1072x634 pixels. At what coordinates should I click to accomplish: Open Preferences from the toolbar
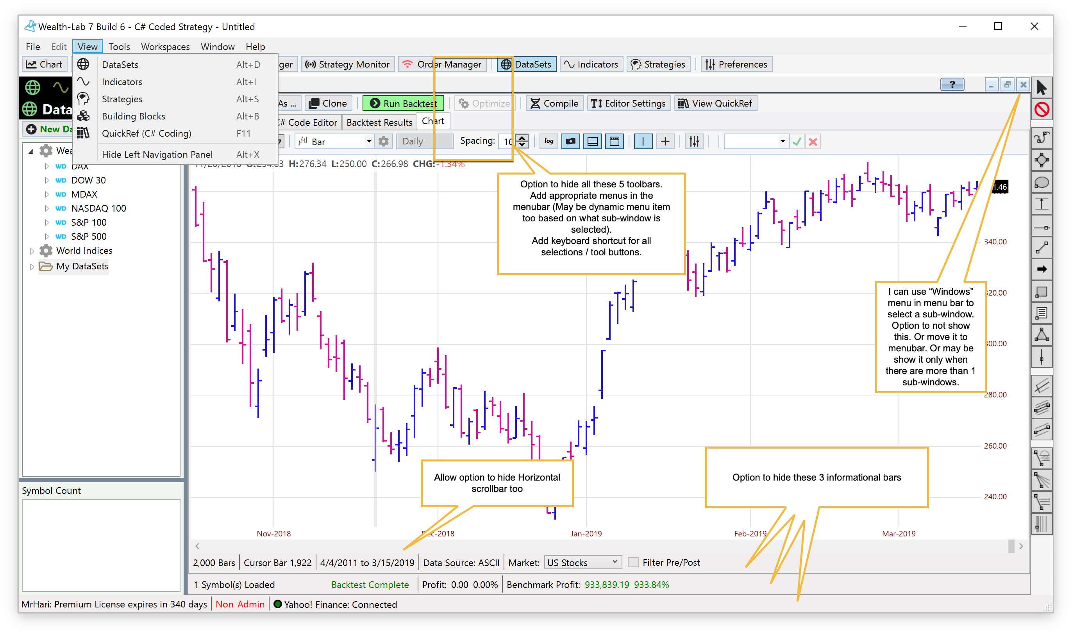pos(736,64)
